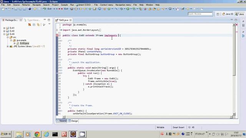Click the Writable status entry
The image size is (246, 138).
pyautogui.click(x=160, y=127)
